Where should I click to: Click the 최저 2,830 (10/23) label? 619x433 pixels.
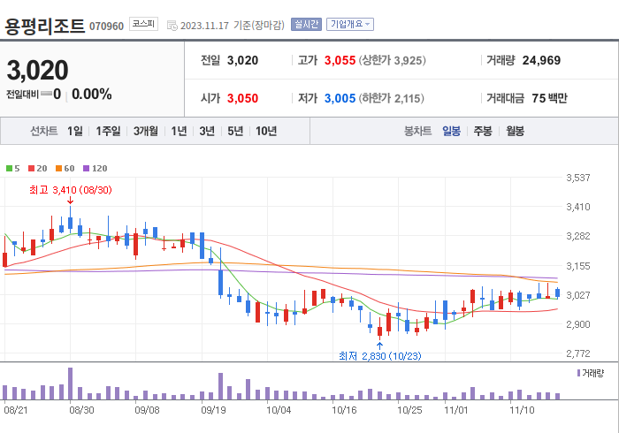379,356
